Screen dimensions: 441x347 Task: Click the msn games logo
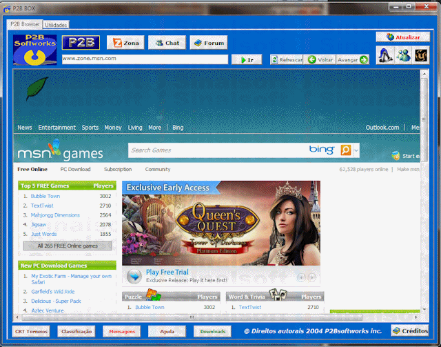[60, 150]
